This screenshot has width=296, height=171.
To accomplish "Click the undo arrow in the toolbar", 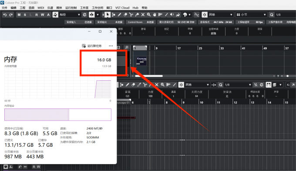I will tap(5, 15).
